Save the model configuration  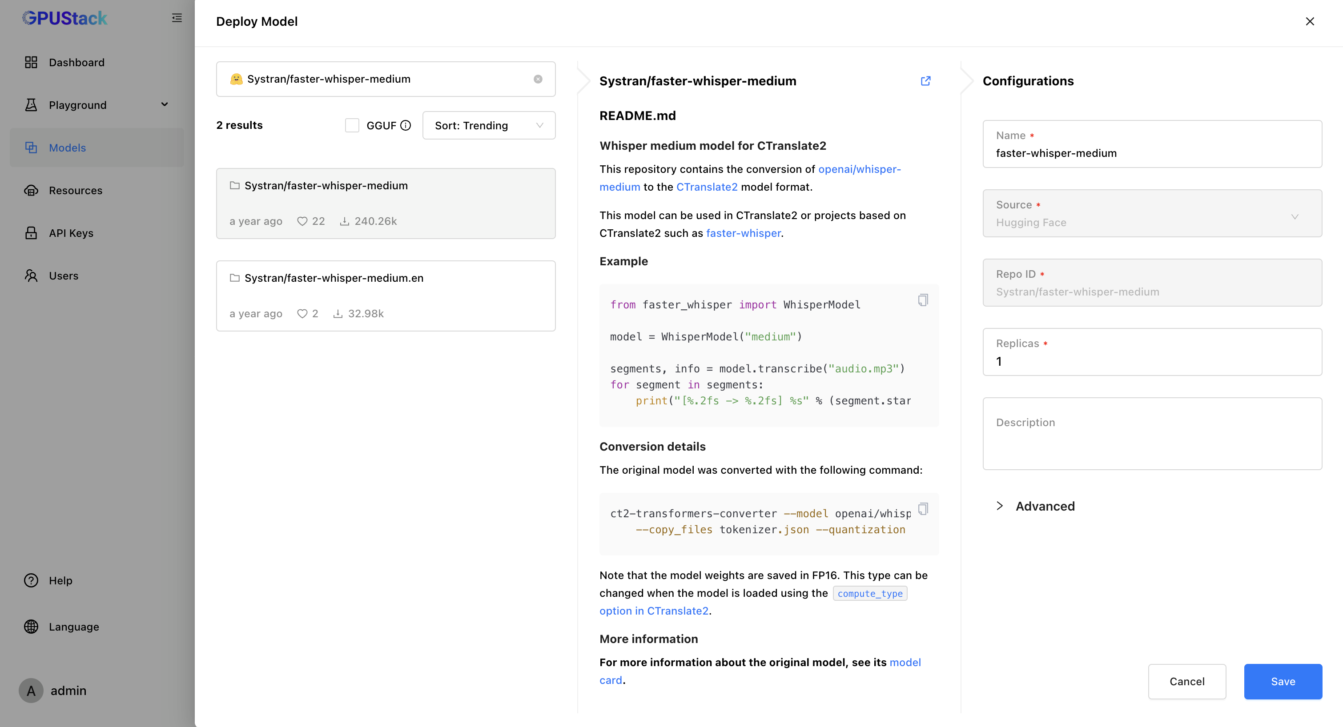click(1283, 682)
